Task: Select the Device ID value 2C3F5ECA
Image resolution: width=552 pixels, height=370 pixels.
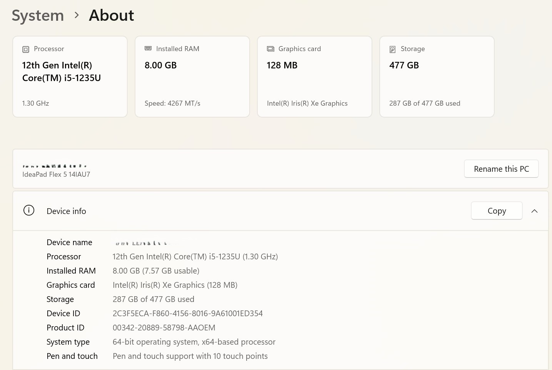Action: [188, 314]
